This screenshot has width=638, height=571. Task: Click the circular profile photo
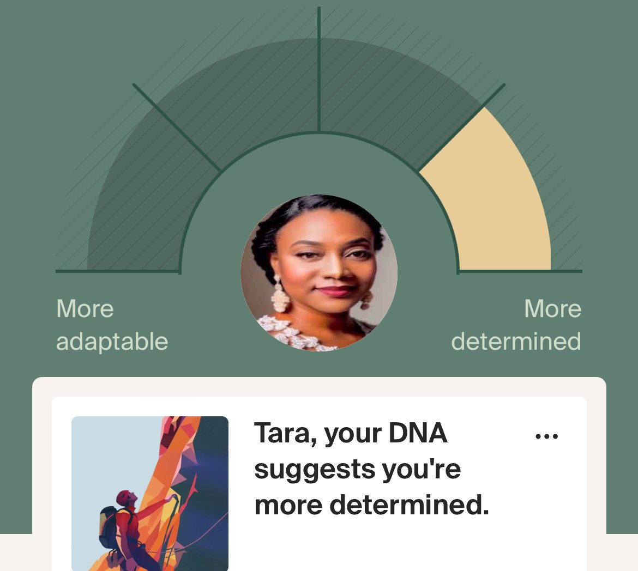point(319,273)
